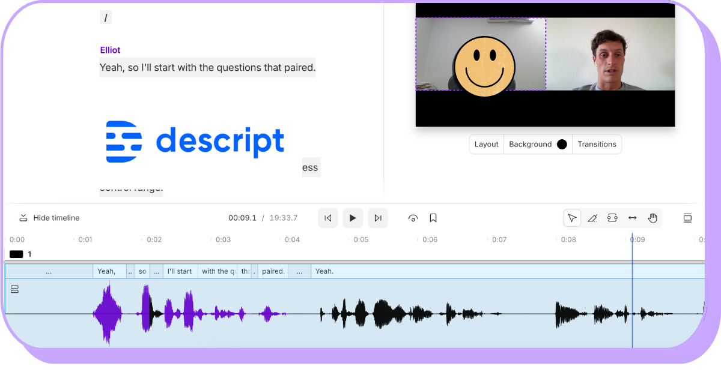Click the Background button label
Viewport: 721px width, 381px height.
point(530,144)
